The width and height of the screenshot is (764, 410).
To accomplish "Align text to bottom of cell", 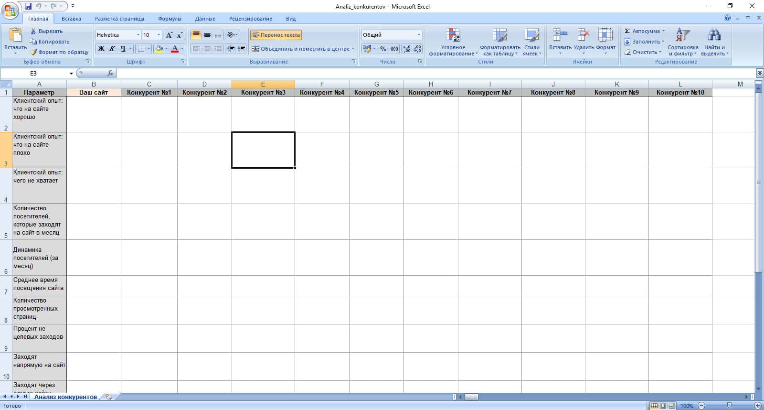I will coord(218,35).
